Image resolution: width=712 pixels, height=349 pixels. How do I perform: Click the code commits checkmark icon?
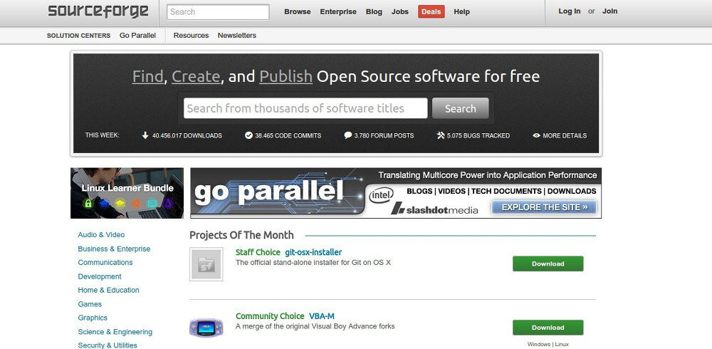click(x=248, y=135)
